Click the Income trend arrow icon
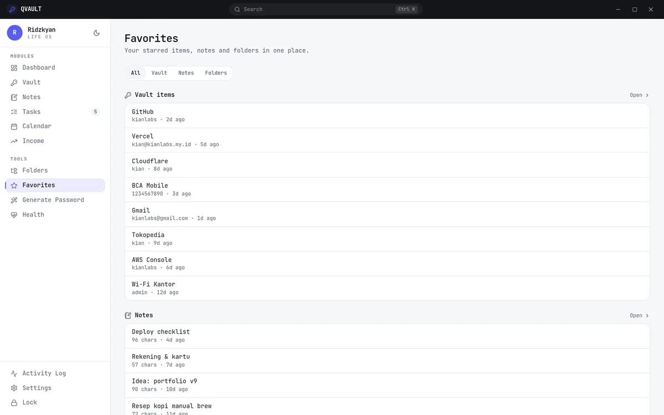The image size is (664, 415). coord(14,141)
